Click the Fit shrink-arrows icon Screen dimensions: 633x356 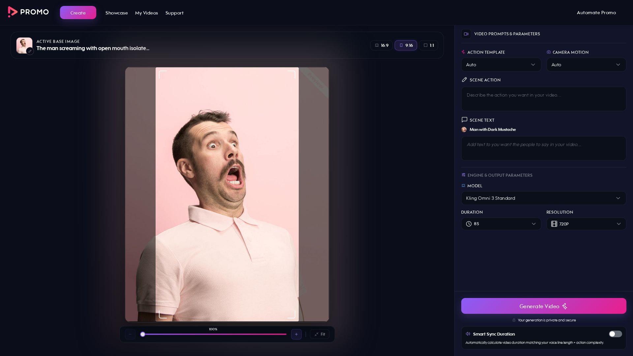316,334
